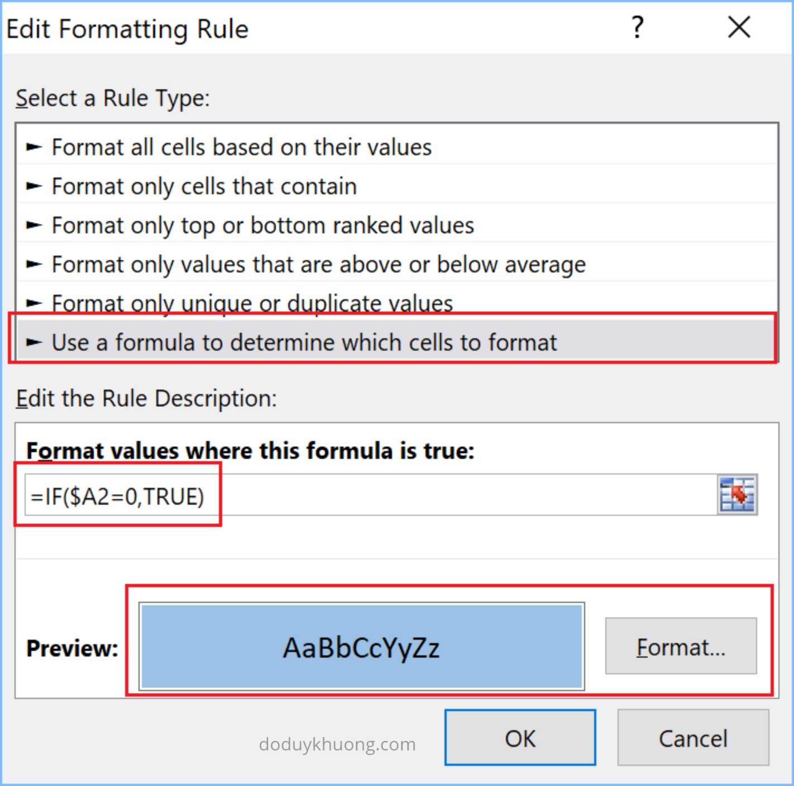Viewport: 794px width, 786px height.
Task: Choose 'Format only cells that contain' rule
Action: pos(204,186)
